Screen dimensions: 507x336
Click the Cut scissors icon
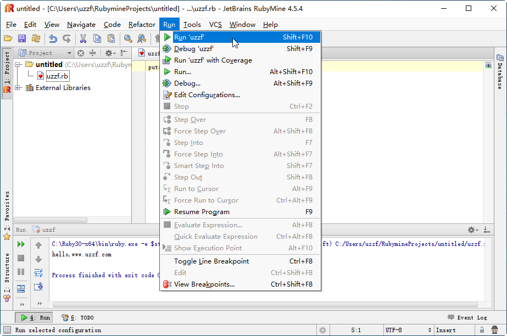pos(83,39)
